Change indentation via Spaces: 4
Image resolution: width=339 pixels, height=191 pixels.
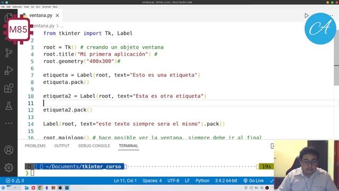[152, 180]
